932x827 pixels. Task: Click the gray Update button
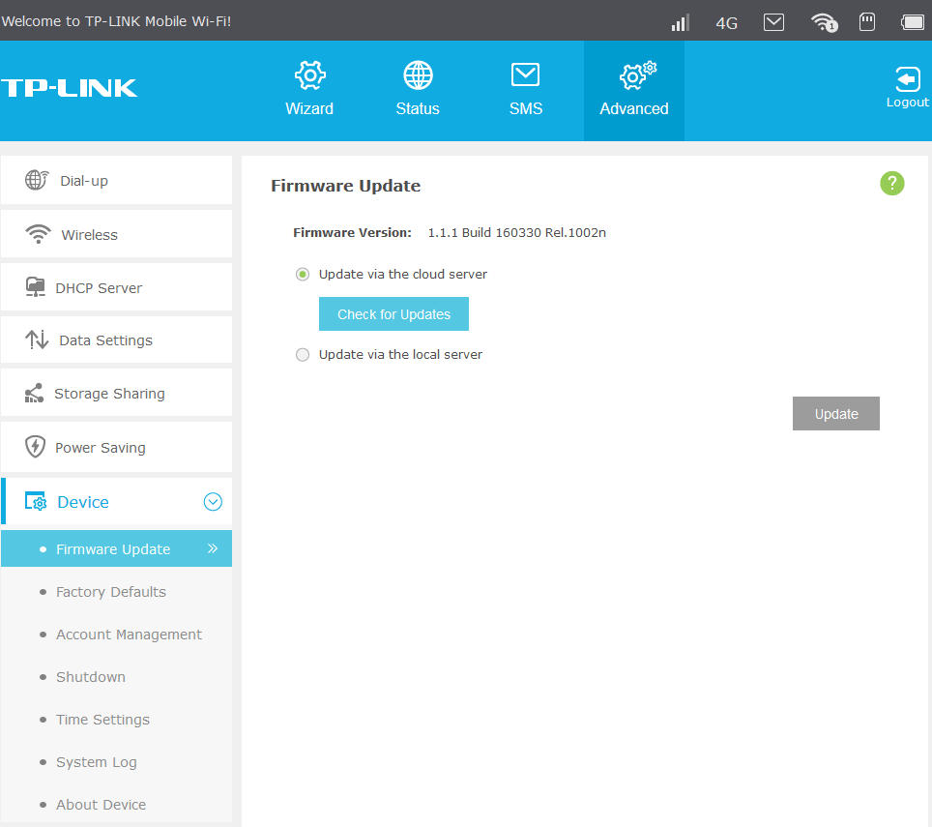tap(835, 413)
